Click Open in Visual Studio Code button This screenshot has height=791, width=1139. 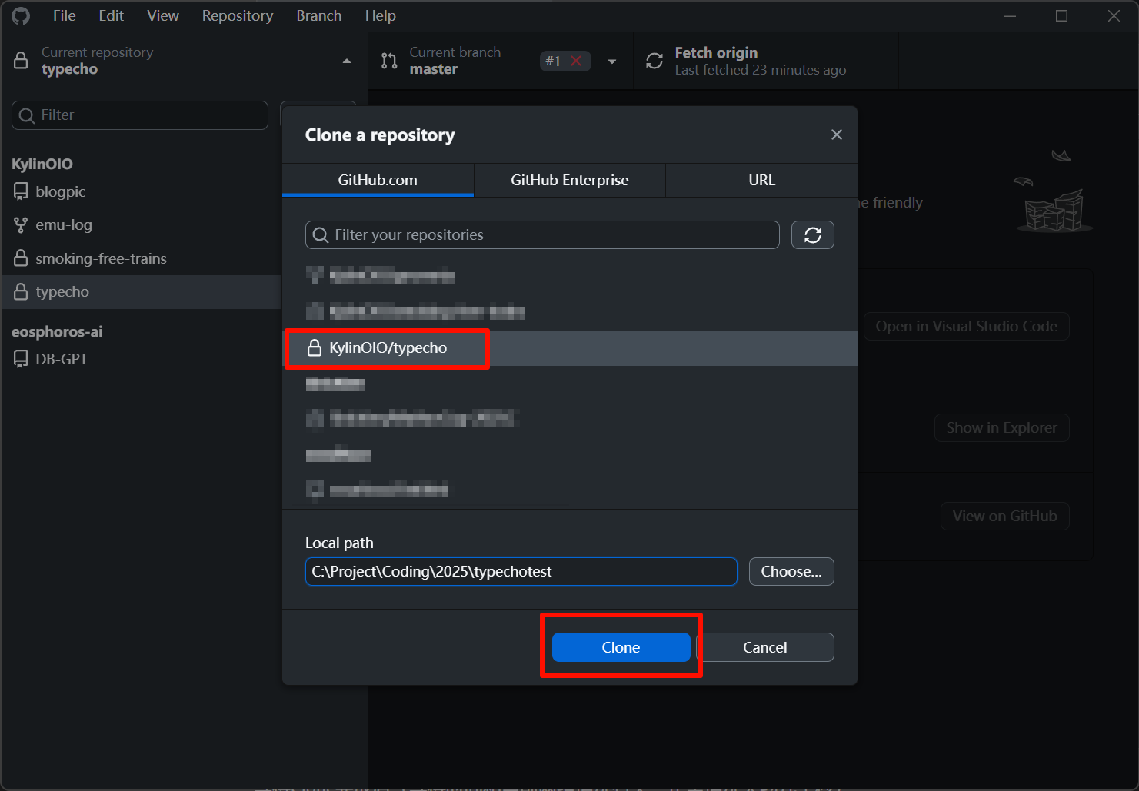pyautogui.click(x=967, y=326)
